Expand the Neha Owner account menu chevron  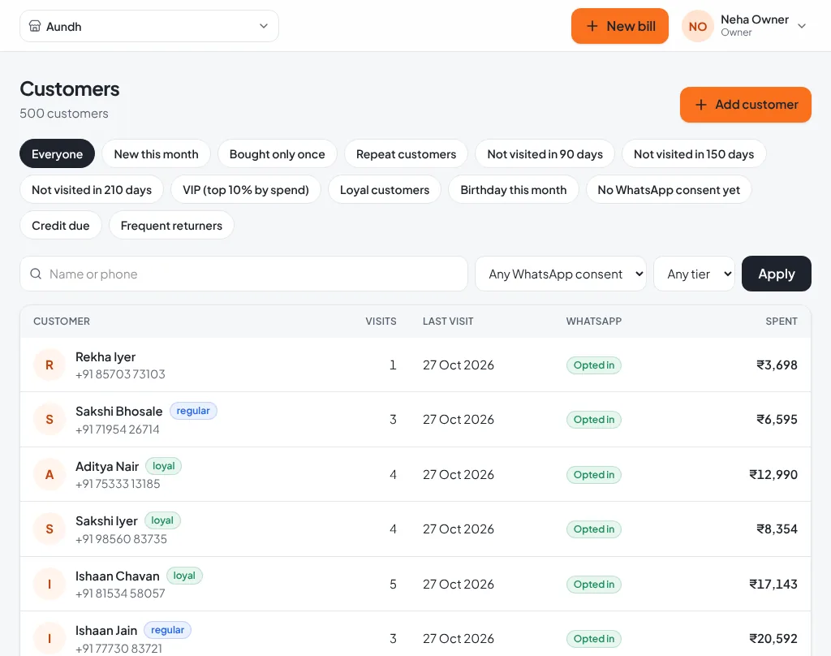802,26
